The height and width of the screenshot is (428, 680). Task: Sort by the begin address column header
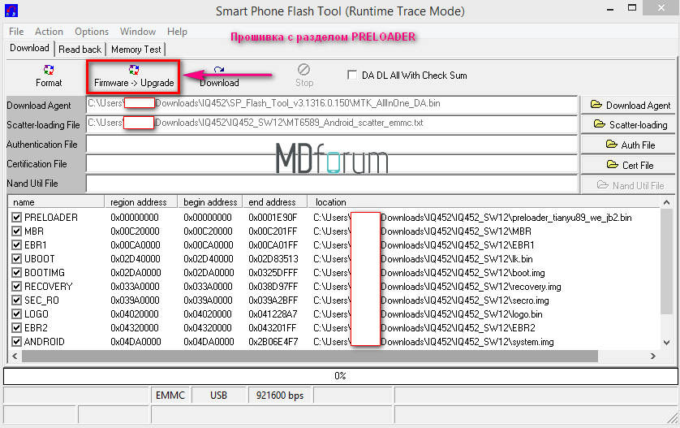(x=210, y=202)
